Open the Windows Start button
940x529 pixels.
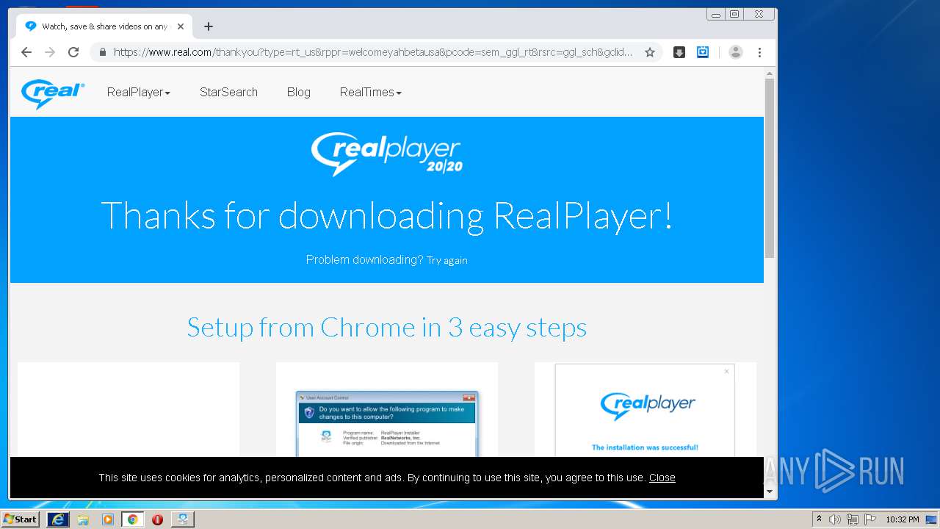20,519
